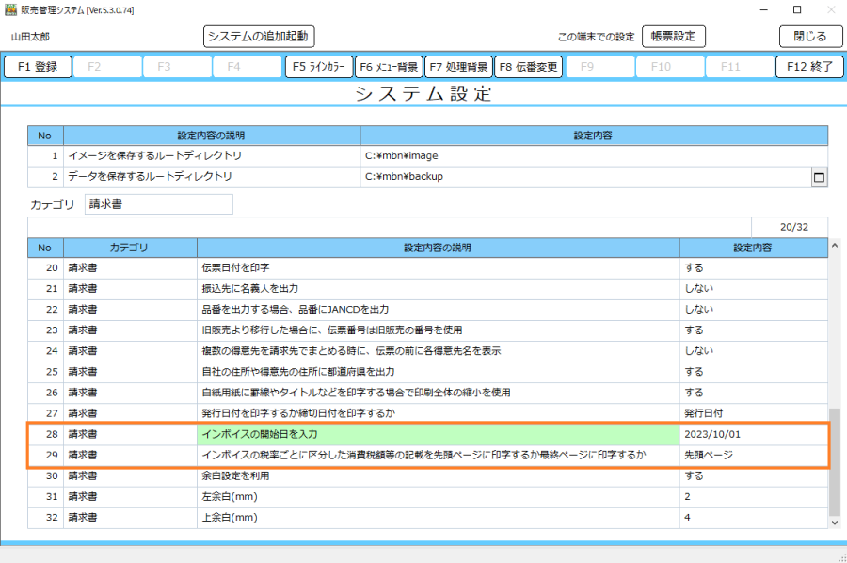The image size is (847, 563).
Task: Click the 閉じる button
Action: [810, 36]
